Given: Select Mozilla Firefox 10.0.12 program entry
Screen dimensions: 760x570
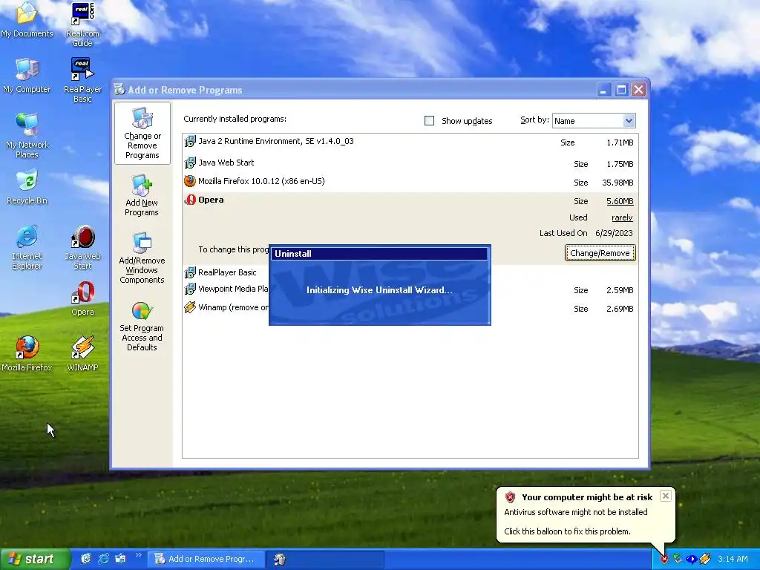Looking at the screenshot, I should click(410, 182).
